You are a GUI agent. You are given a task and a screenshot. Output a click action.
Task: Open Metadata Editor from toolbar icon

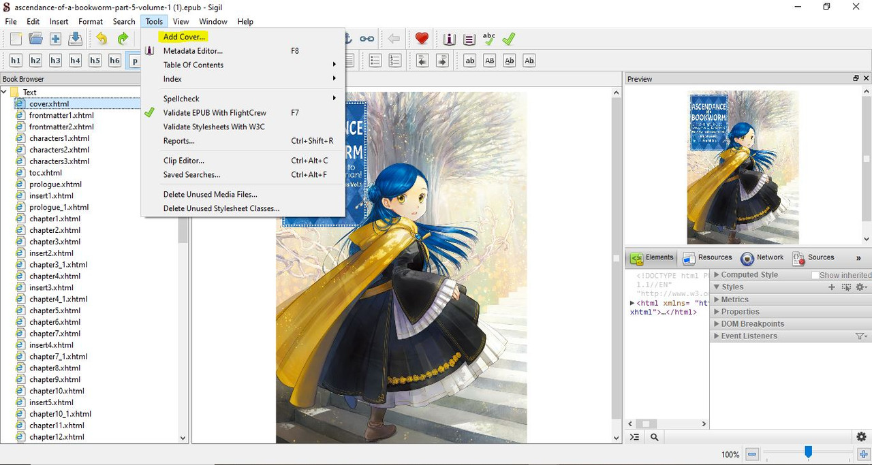tap(449, 39)
